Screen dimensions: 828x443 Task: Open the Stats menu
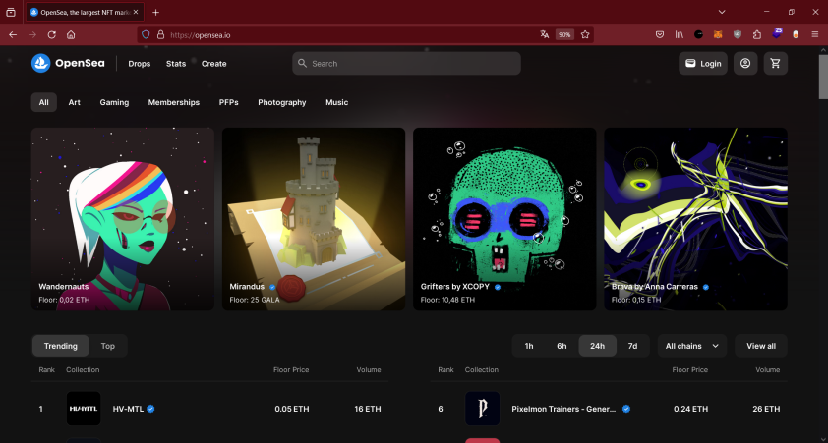tap(176, 63)
